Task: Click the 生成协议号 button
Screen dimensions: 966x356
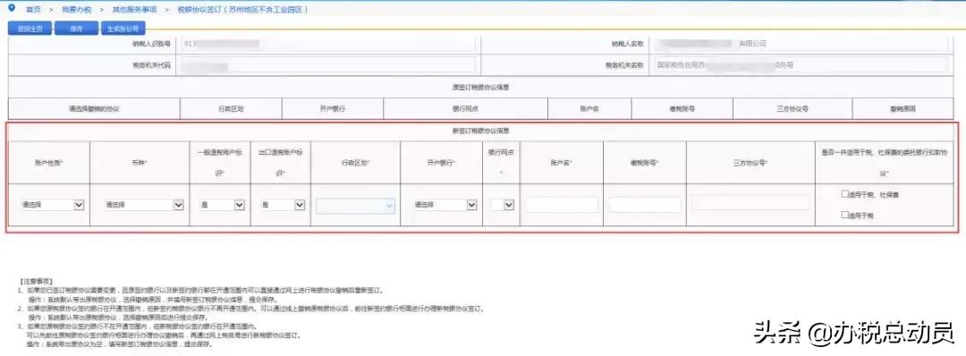Action: [123, 29]
